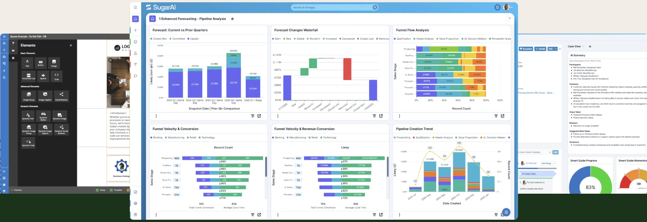The height and width of the screenshot is (222, 647).
Task: Add the Dynamic Text element
Action: point(28,116)
